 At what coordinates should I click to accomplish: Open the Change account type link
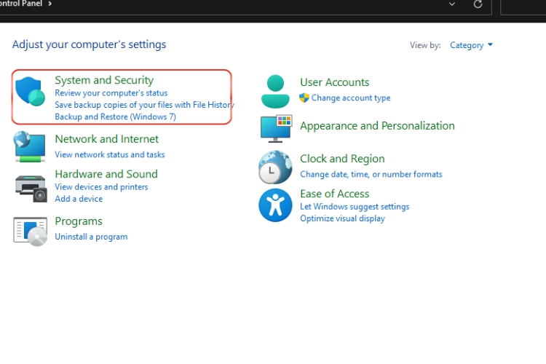[x=350, y=98]
